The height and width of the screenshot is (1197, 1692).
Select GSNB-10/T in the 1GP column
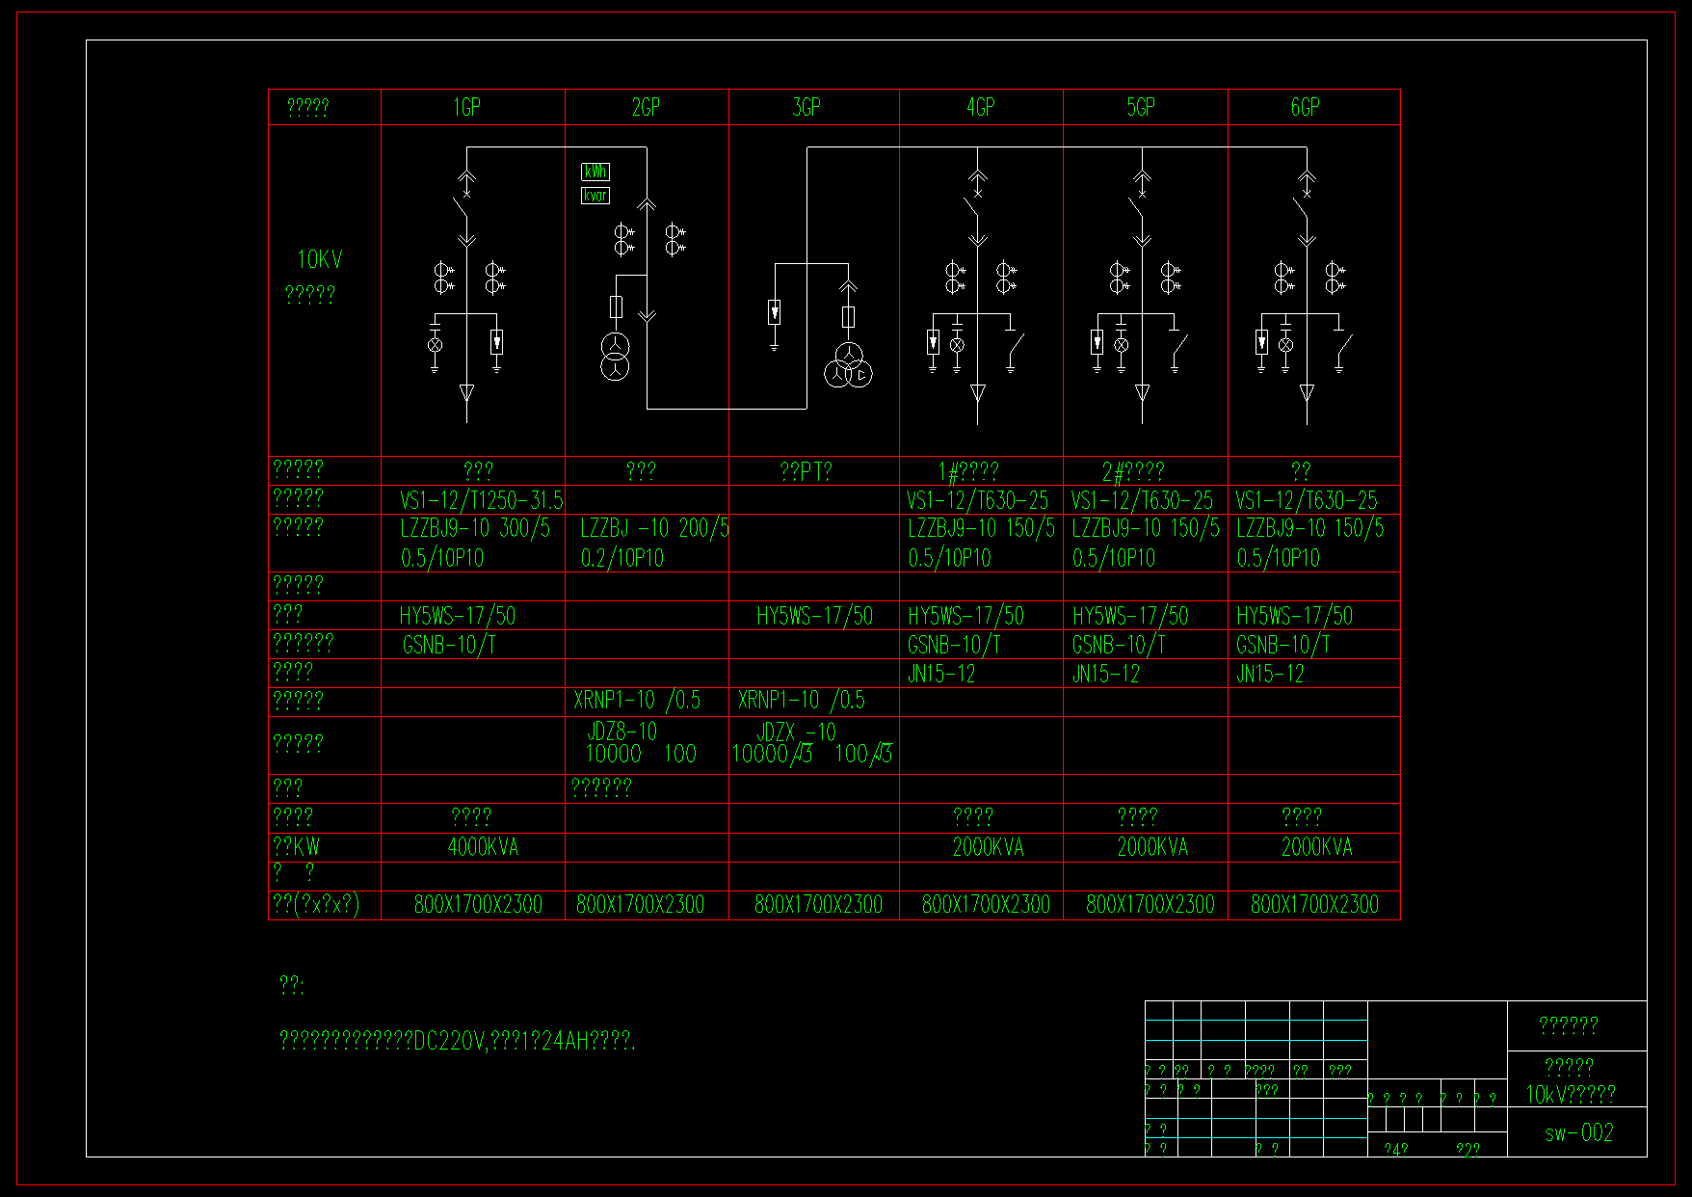(449, 645)
